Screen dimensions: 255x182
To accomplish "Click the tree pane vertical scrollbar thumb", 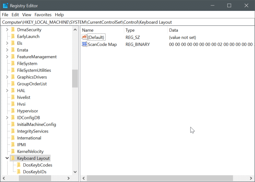I will [x=75, y=79].
